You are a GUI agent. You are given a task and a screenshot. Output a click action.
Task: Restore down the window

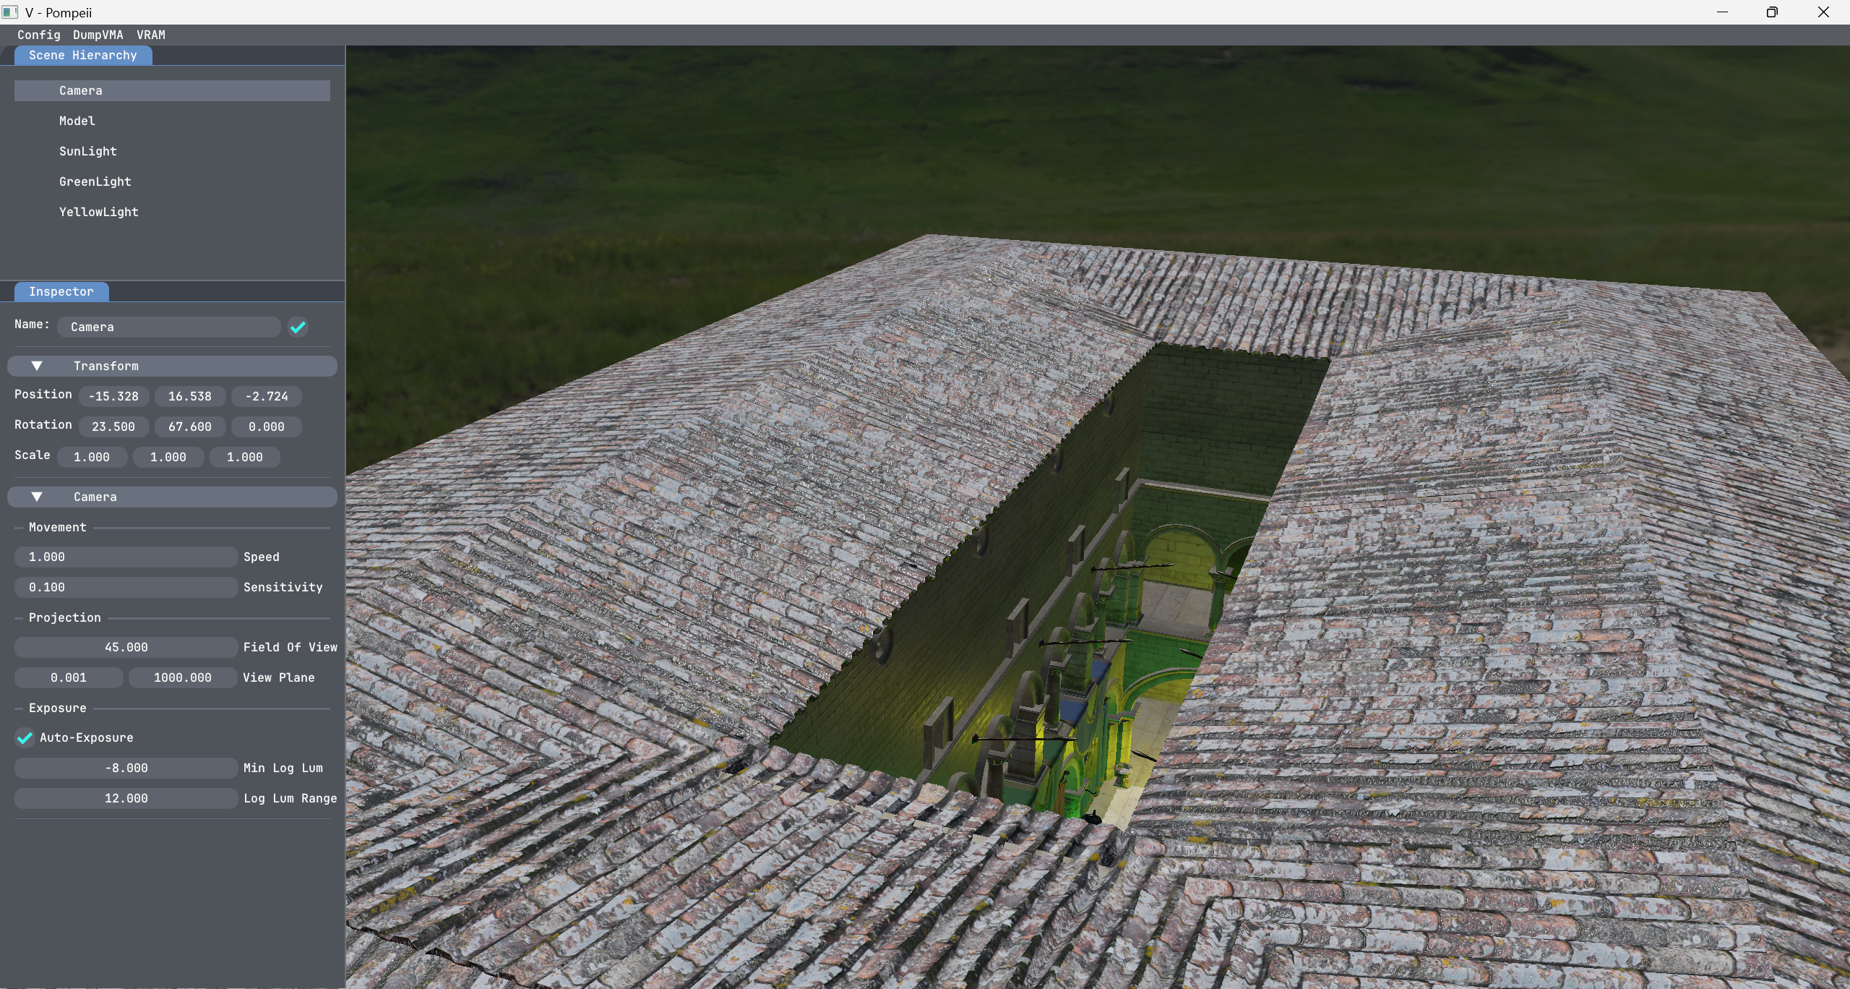[x=1772, y=12]
